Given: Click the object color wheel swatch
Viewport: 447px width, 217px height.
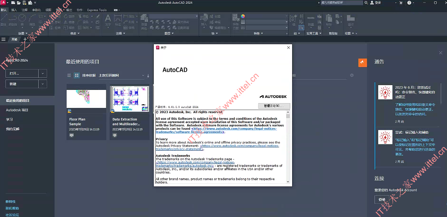Looking at the screenshot, I should [243, 16].
